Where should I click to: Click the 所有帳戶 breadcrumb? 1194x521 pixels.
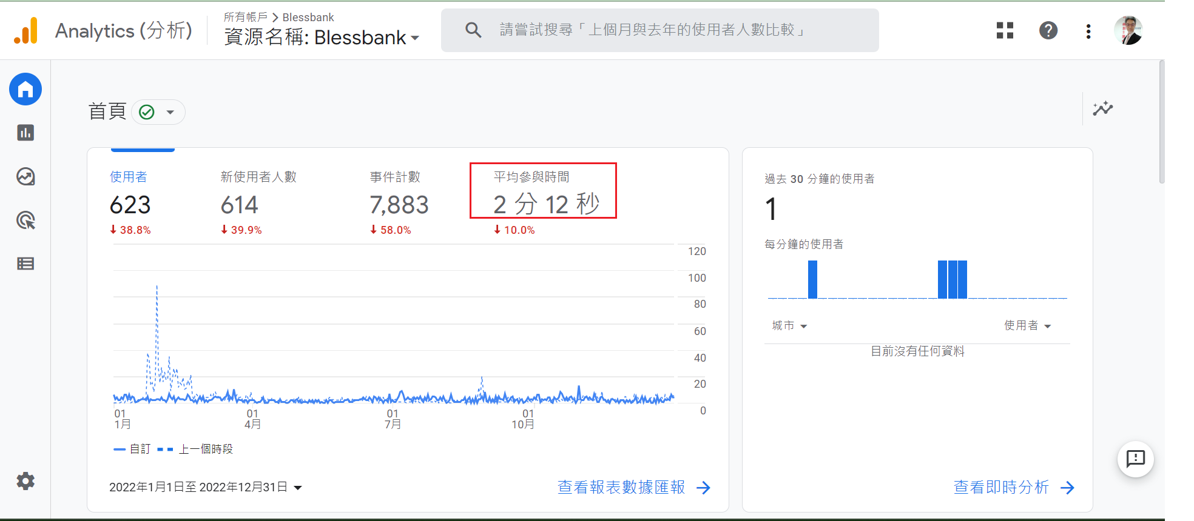coord(245,17)
